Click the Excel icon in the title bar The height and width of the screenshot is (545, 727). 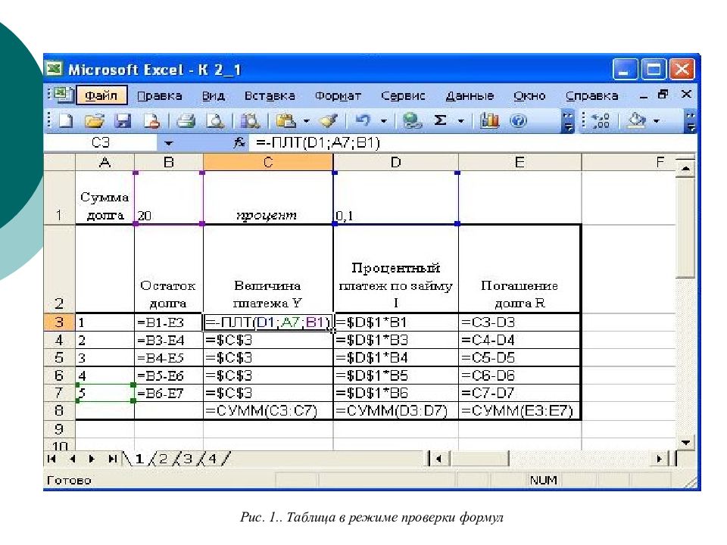coord(55,69)
